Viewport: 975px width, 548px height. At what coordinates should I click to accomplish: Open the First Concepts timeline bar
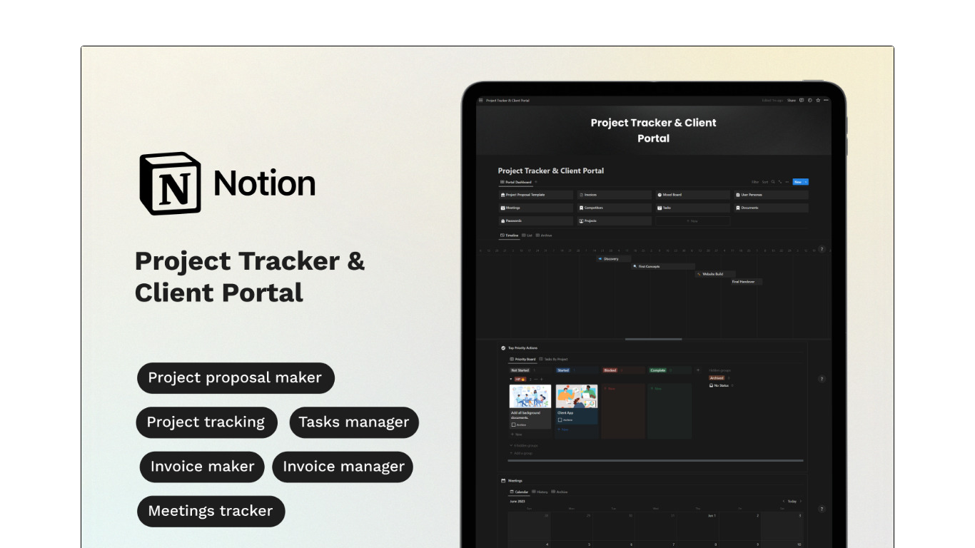[663, 266]
